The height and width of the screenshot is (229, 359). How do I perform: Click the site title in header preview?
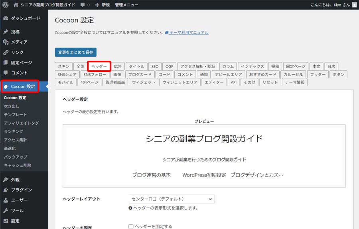click(204, 139)
